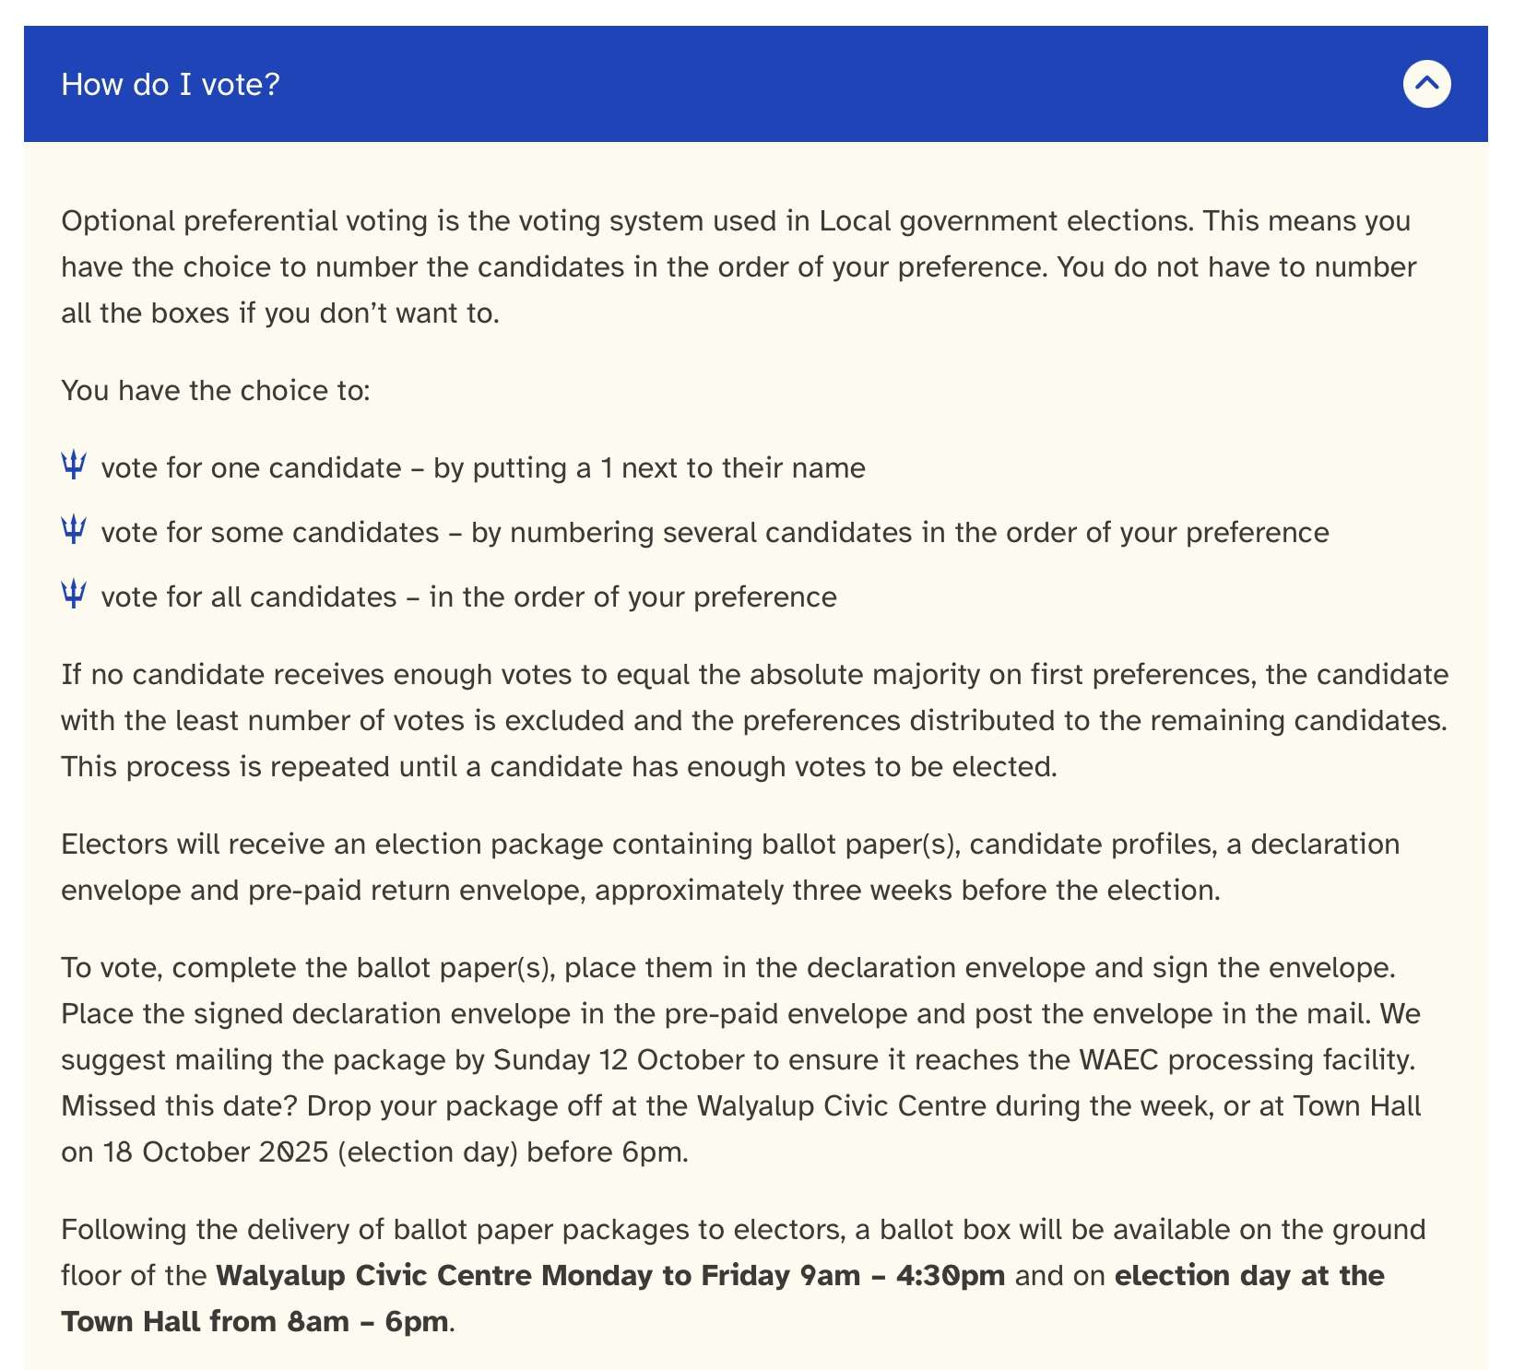This screenshot has height=1370, width=1525.
Task: Click the trident bullet beside "vote for all candidates"
Action: (74, 595)
